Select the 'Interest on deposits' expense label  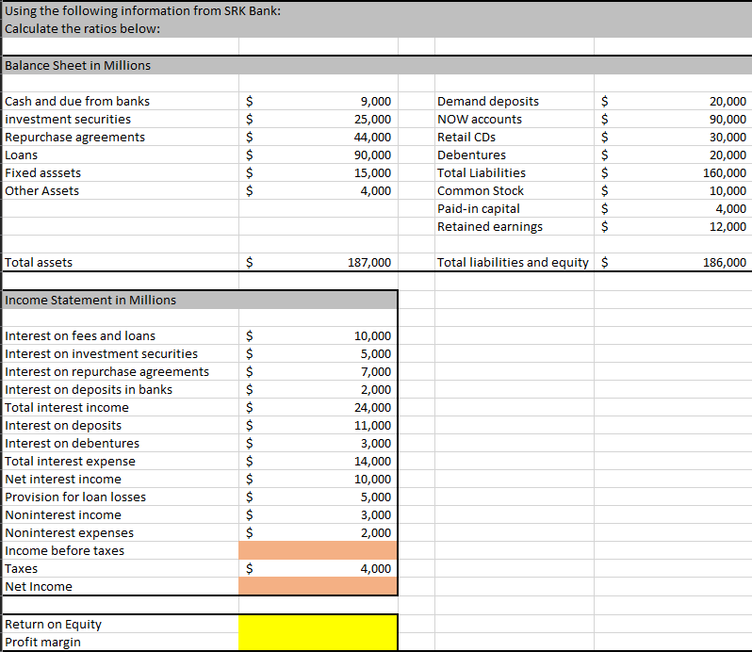coord(121,425)
